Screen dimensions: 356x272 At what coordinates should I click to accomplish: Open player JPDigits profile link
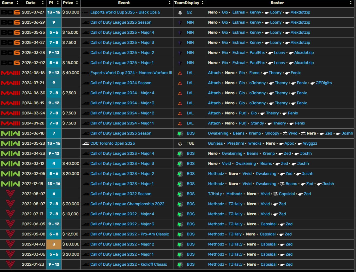[x=324, y=83]
